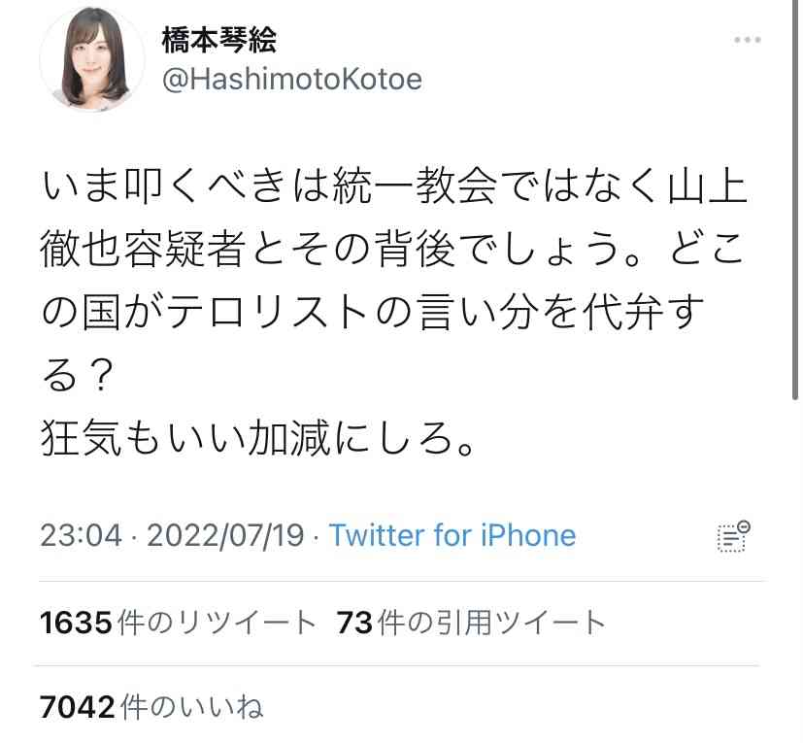Click the 23:04 timestamp
Viewport: 803px width, 743px height.
81,535
